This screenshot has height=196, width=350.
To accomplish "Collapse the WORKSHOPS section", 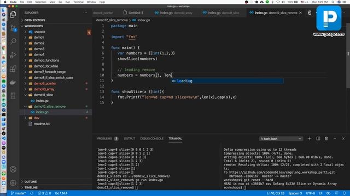I will coord(33,26).
